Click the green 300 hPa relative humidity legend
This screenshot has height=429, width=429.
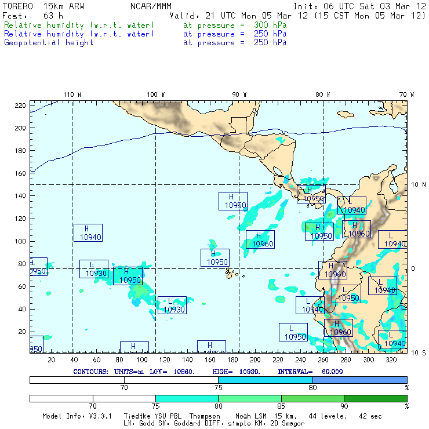(79, 26)
